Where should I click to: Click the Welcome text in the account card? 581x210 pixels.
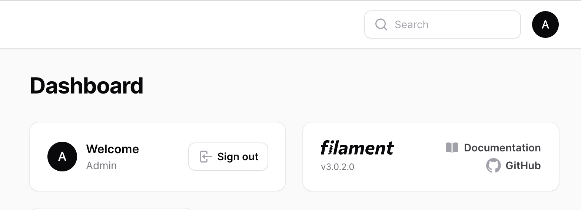(112, 149)
